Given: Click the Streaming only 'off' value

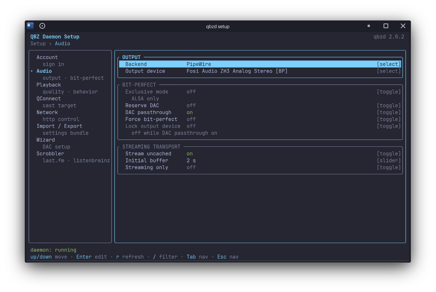Looking at the screenshot, I should click(191, 168).
